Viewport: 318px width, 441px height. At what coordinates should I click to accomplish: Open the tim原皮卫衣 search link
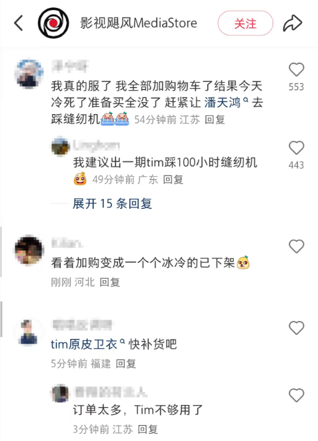(x=87, y=344)
